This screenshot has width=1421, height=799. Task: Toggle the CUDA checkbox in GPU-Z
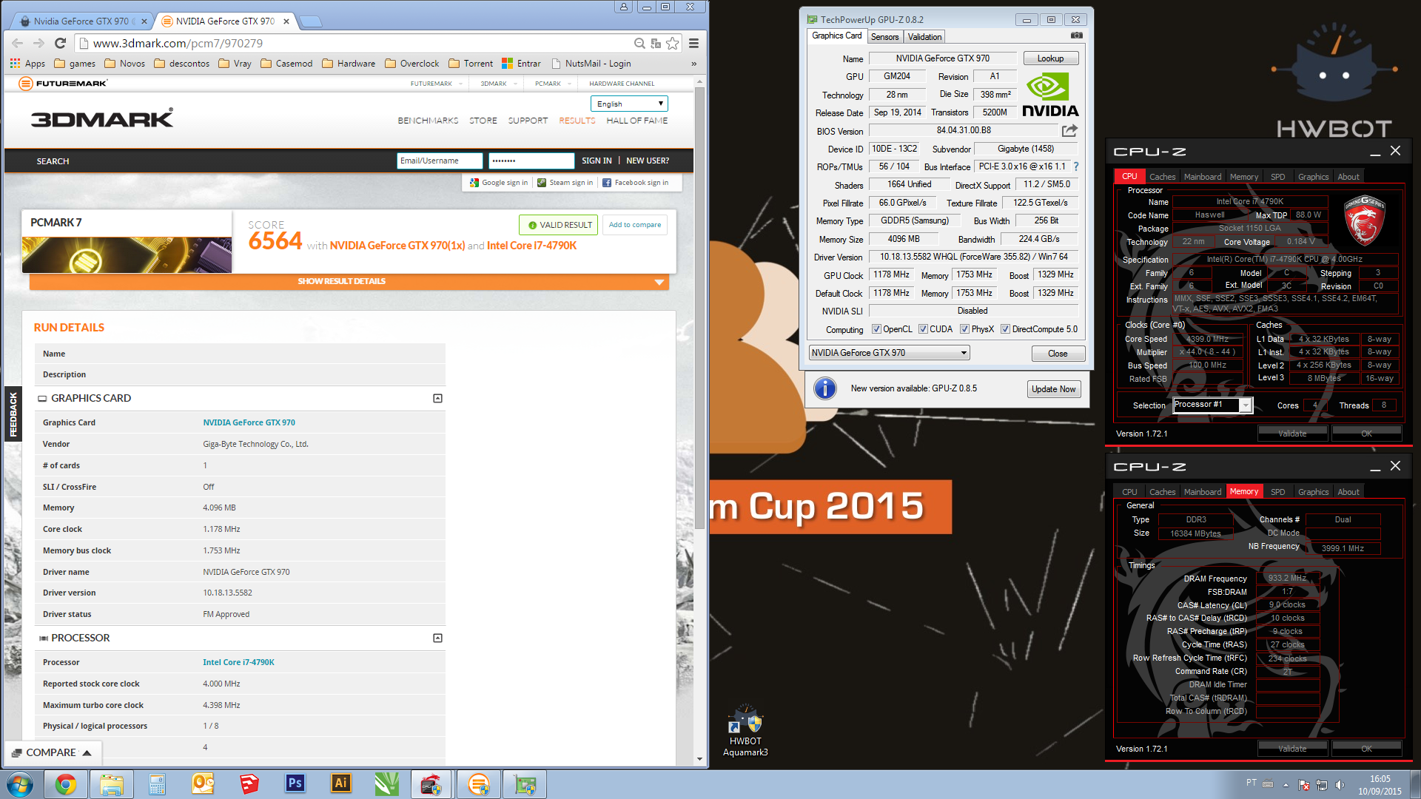[923, 329]
